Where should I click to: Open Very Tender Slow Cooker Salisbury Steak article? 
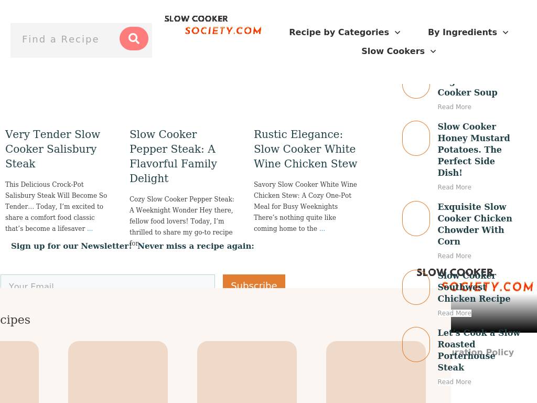pyautogui.click(x=52, y=149)
